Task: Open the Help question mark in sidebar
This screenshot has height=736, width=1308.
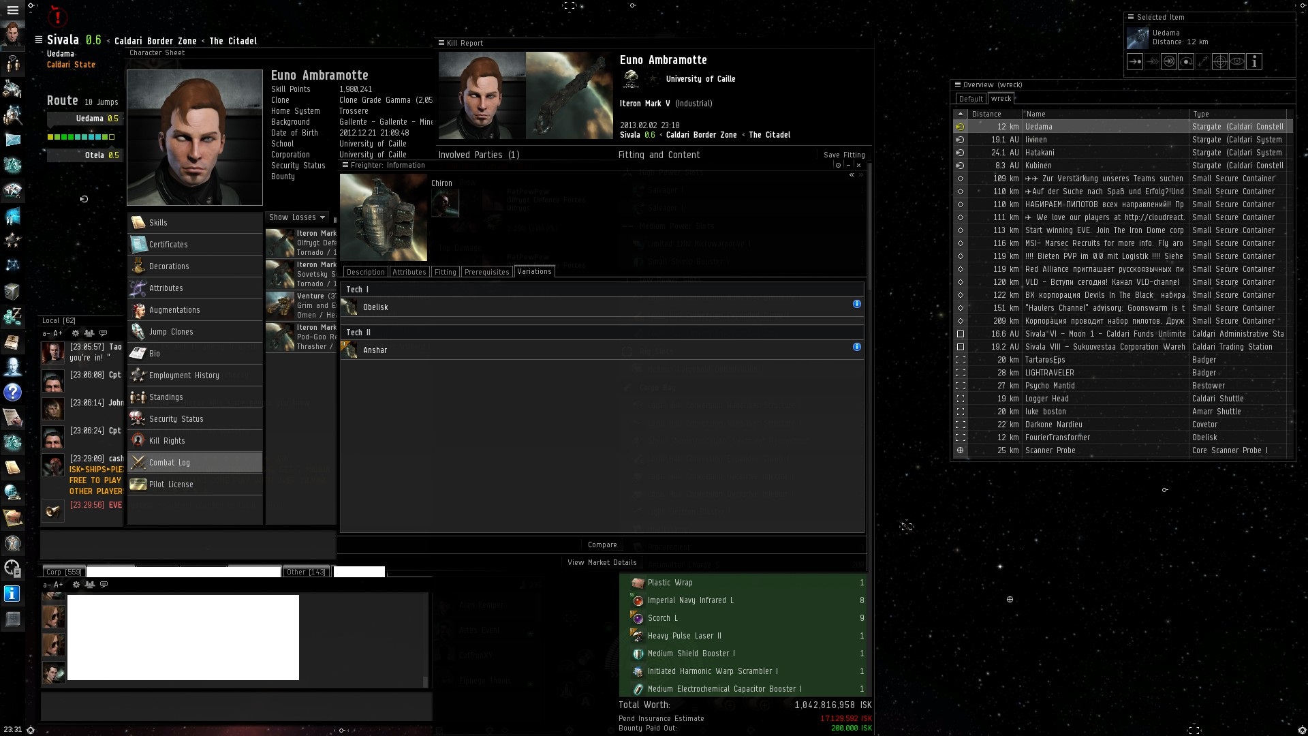Action: pos(12,393)
